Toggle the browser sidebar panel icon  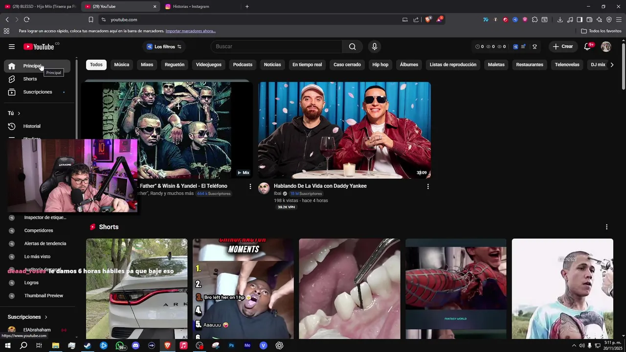[580, 20]
